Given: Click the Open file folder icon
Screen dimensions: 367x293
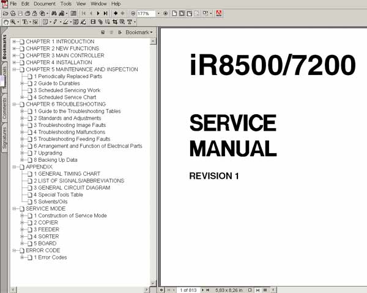Looking at the screenshot, I should (x=5, y=13).
